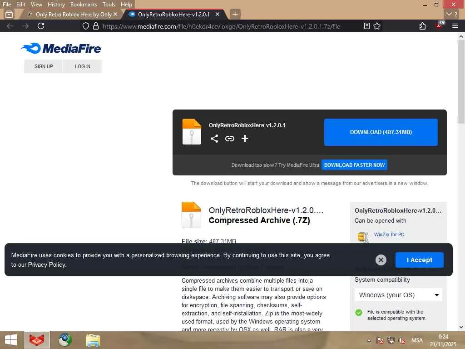Click the LOG IN button

[x=83, y=66]
